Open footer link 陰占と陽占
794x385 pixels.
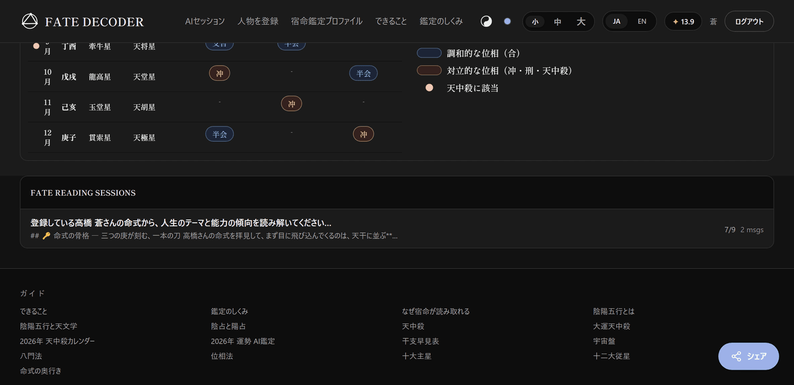(228, 327)
